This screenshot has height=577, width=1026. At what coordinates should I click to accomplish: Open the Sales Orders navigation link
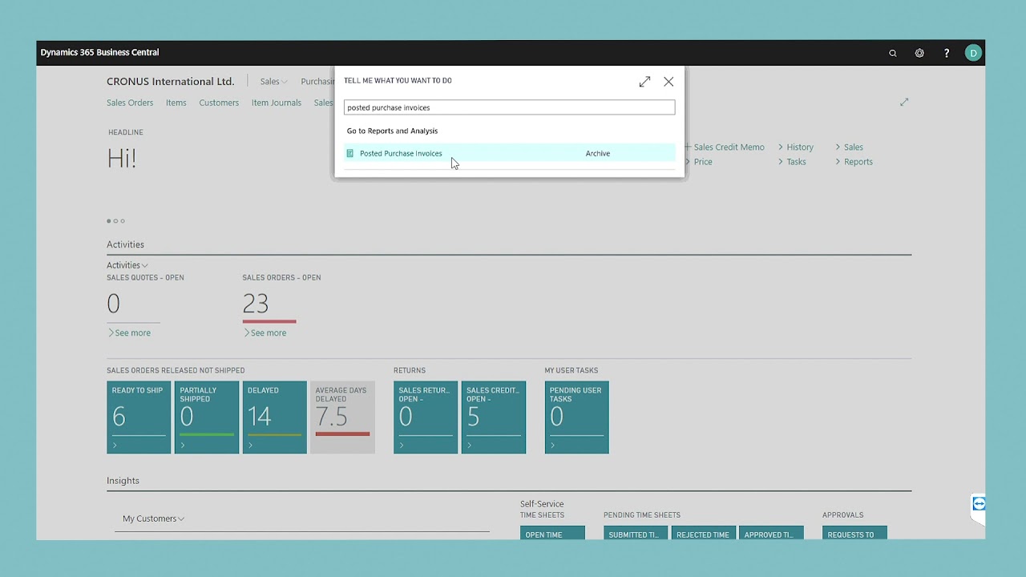tap(130, 103)
